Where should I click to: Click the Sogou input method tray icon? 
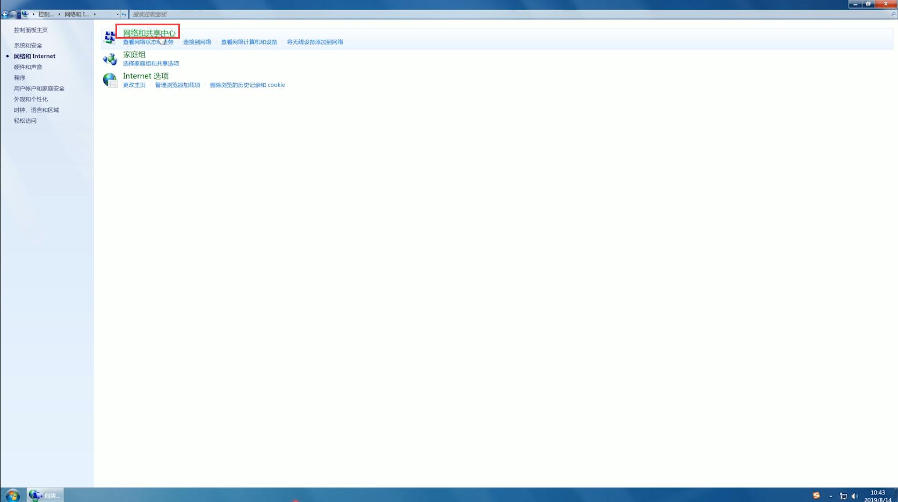pyautogui.click(x=816, y=496)
